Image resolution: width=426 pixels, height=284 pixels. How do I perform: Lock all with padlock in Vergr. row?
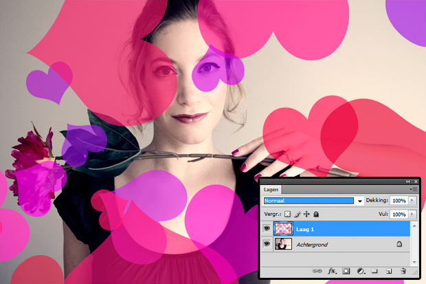click(316, 215)
